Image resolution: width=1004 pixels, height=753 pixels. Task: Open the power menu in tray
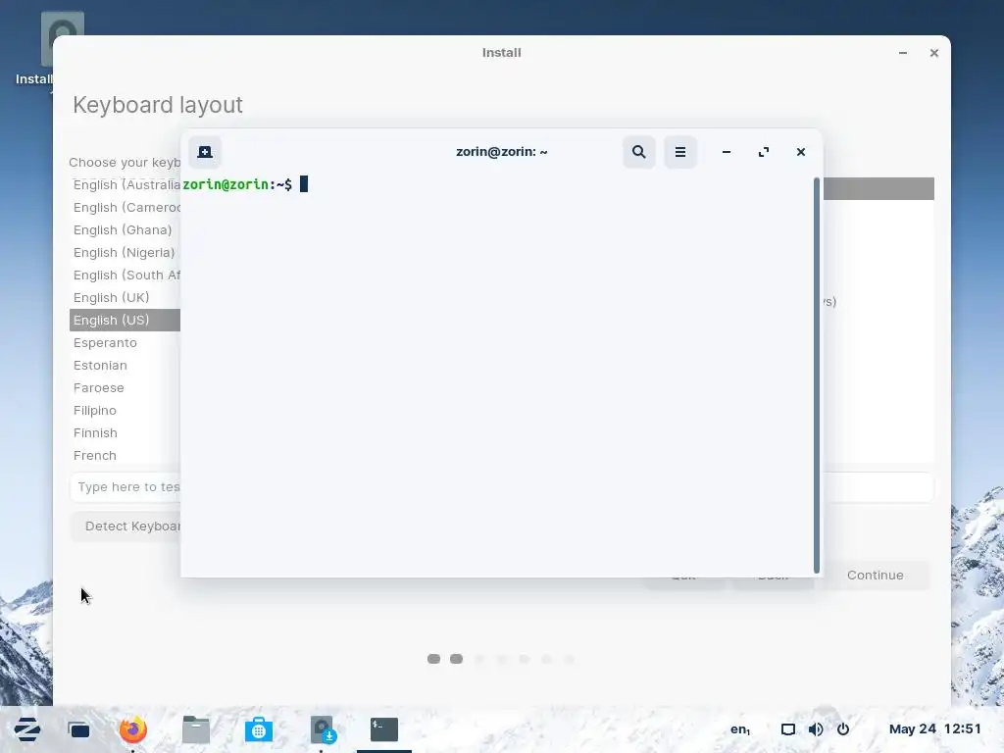pos(843,729)
